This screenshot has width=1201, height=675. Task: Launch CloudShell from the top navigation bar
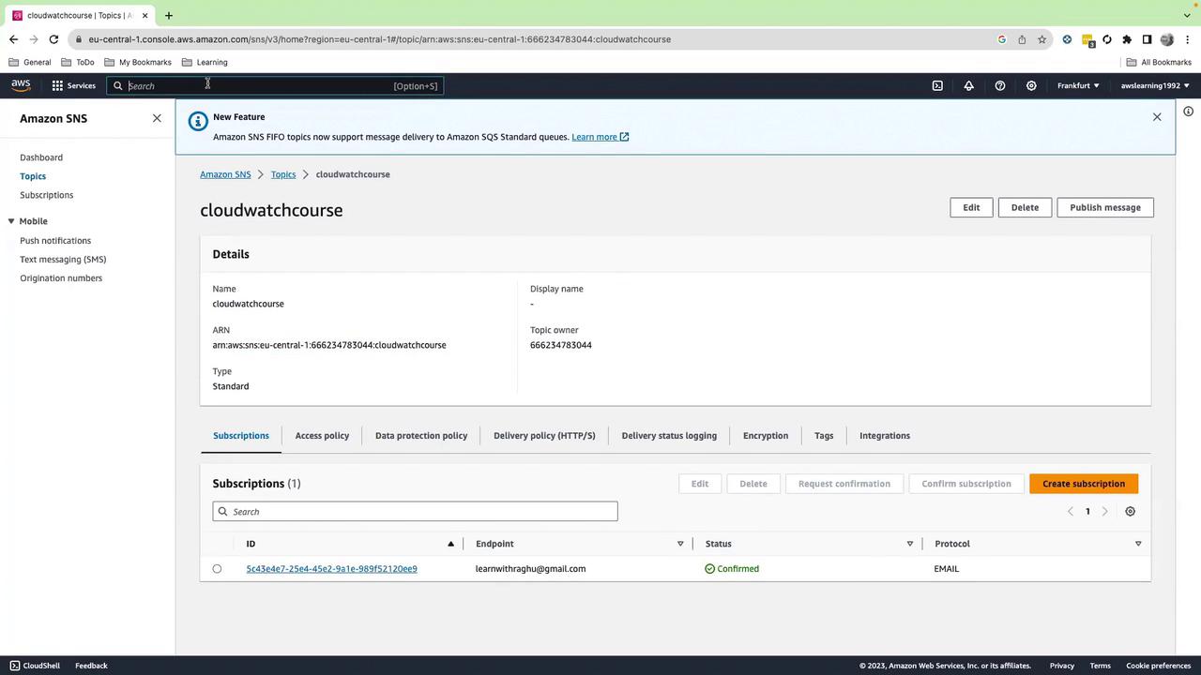tap(937, 85)
